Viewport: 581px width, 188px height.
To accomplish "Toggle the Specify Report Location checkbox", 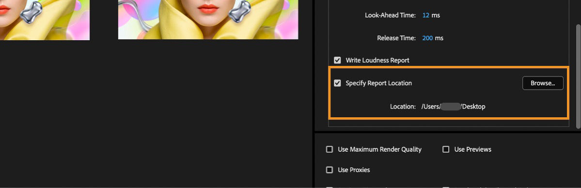I will 337,83.
